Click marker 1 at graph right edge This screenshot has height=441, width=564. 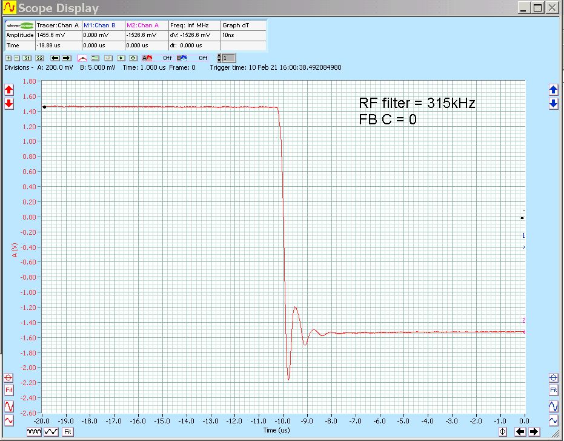[523, 235]
